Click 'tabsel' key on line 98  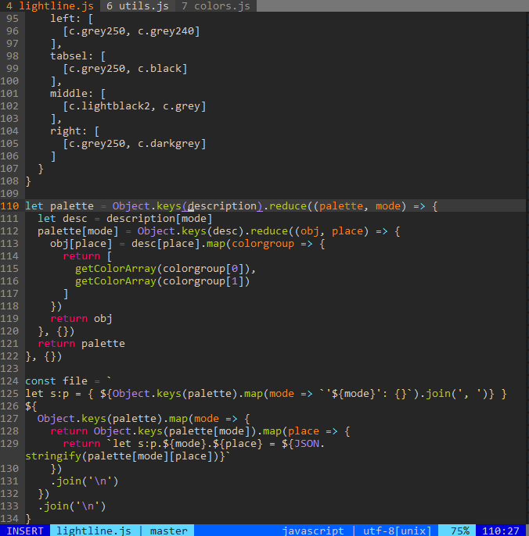(x=69, y=55)
